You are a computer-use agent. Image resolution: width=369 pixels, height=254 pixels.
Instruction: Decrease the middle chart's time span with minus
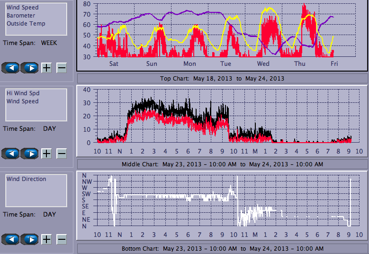[x=62, y=154]
